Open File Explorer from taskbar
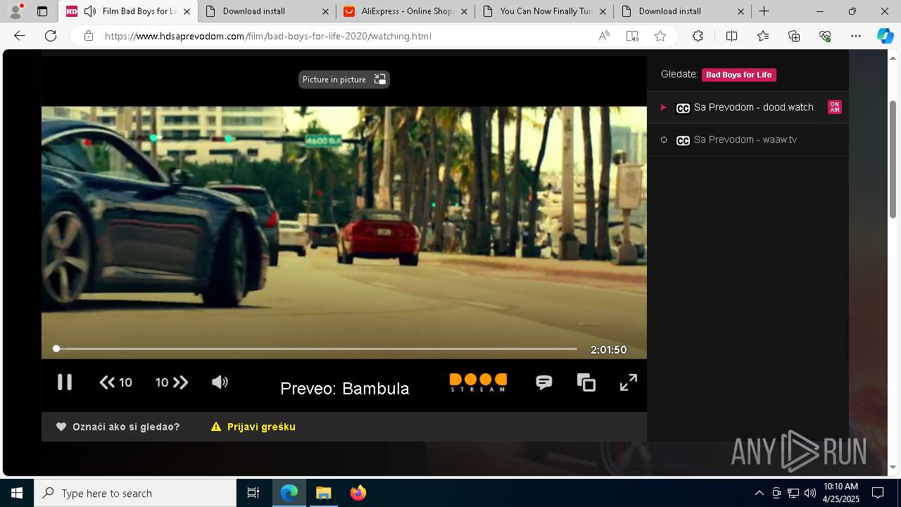The width and height of the screenshot is (901, 507). point(324,493)
